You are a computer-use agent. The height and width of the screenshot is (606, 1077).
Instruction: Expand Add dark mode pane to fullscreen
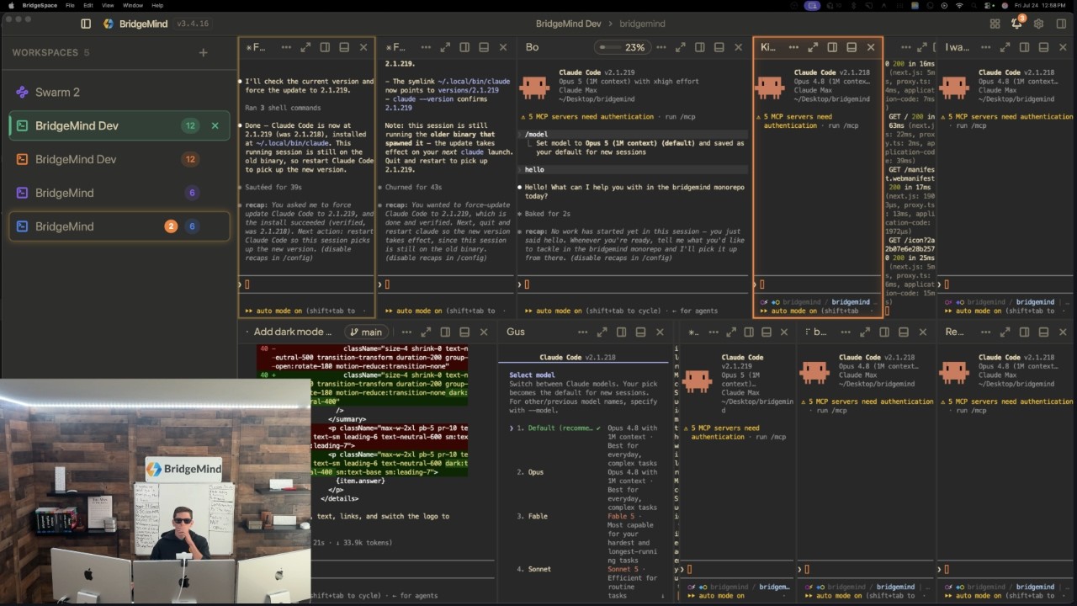click(426, 332)
